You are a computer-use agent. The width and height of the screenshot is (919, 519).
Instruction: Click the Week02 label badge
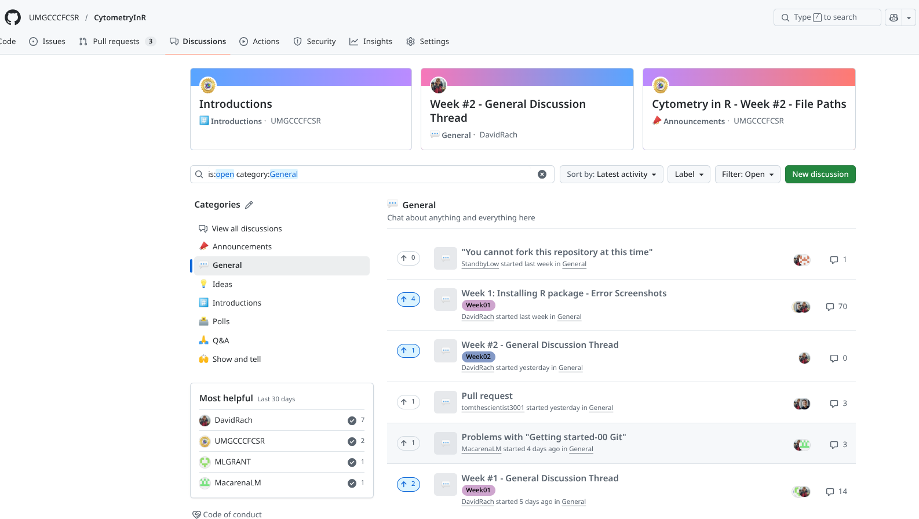coord(478,357)
